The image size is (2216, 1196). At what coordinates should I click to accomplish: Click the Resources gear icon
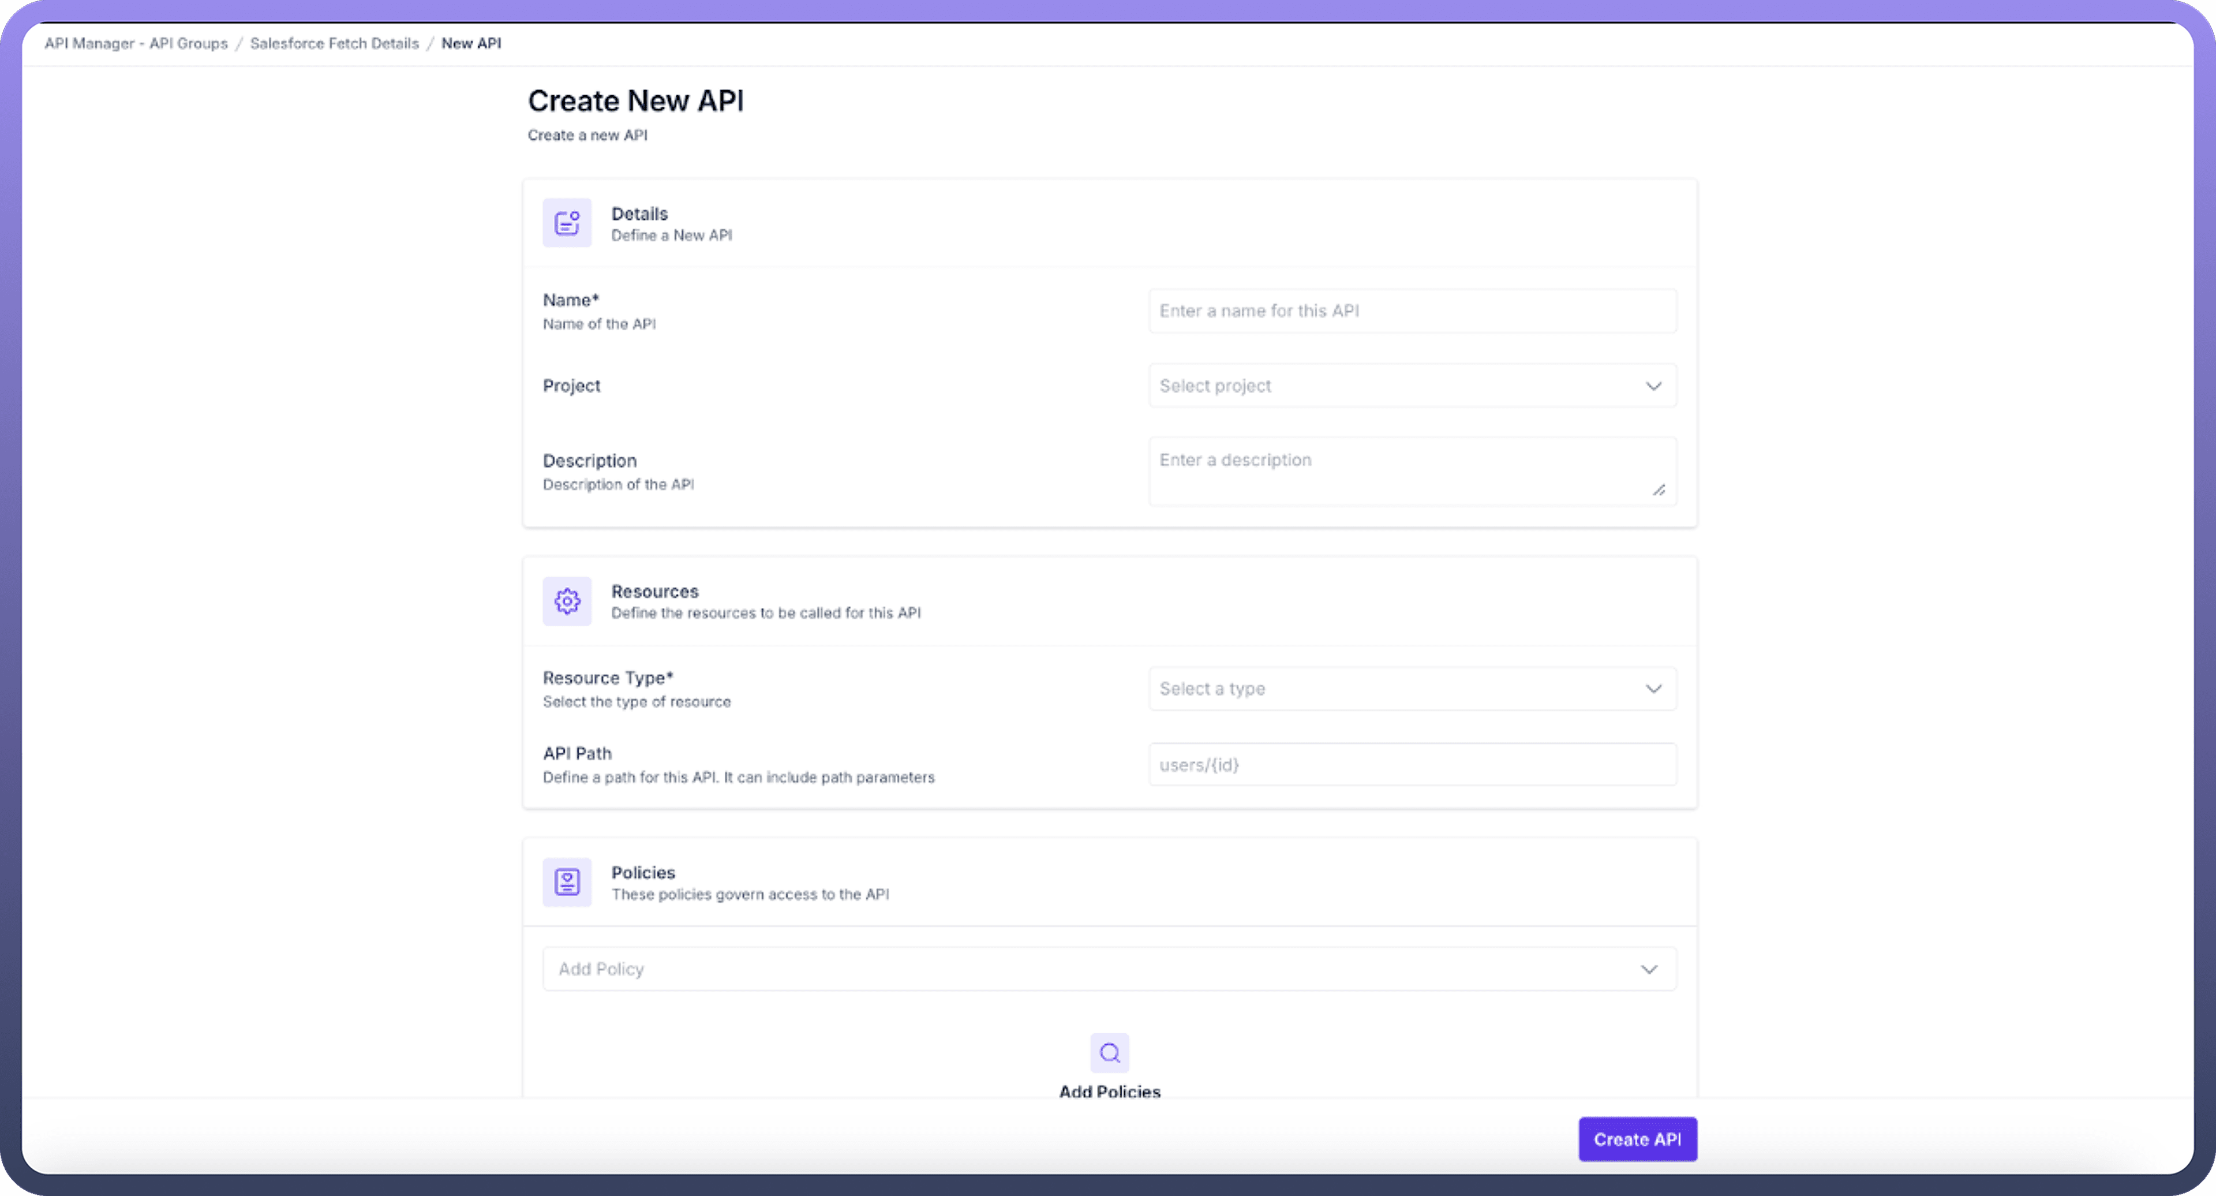[567, 601]
